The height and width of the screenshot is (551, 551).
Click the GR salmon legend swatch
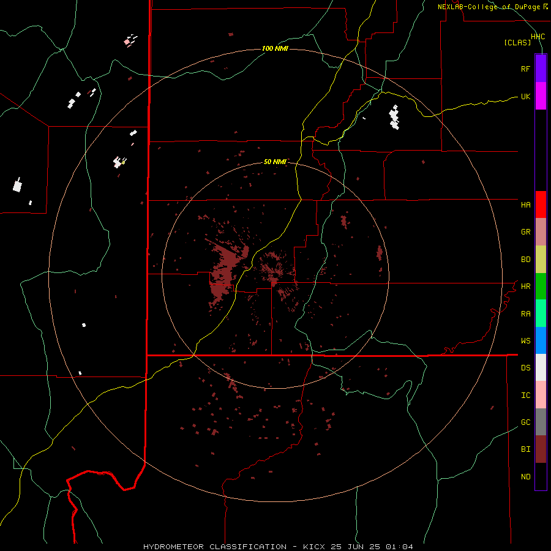(541, 232)
